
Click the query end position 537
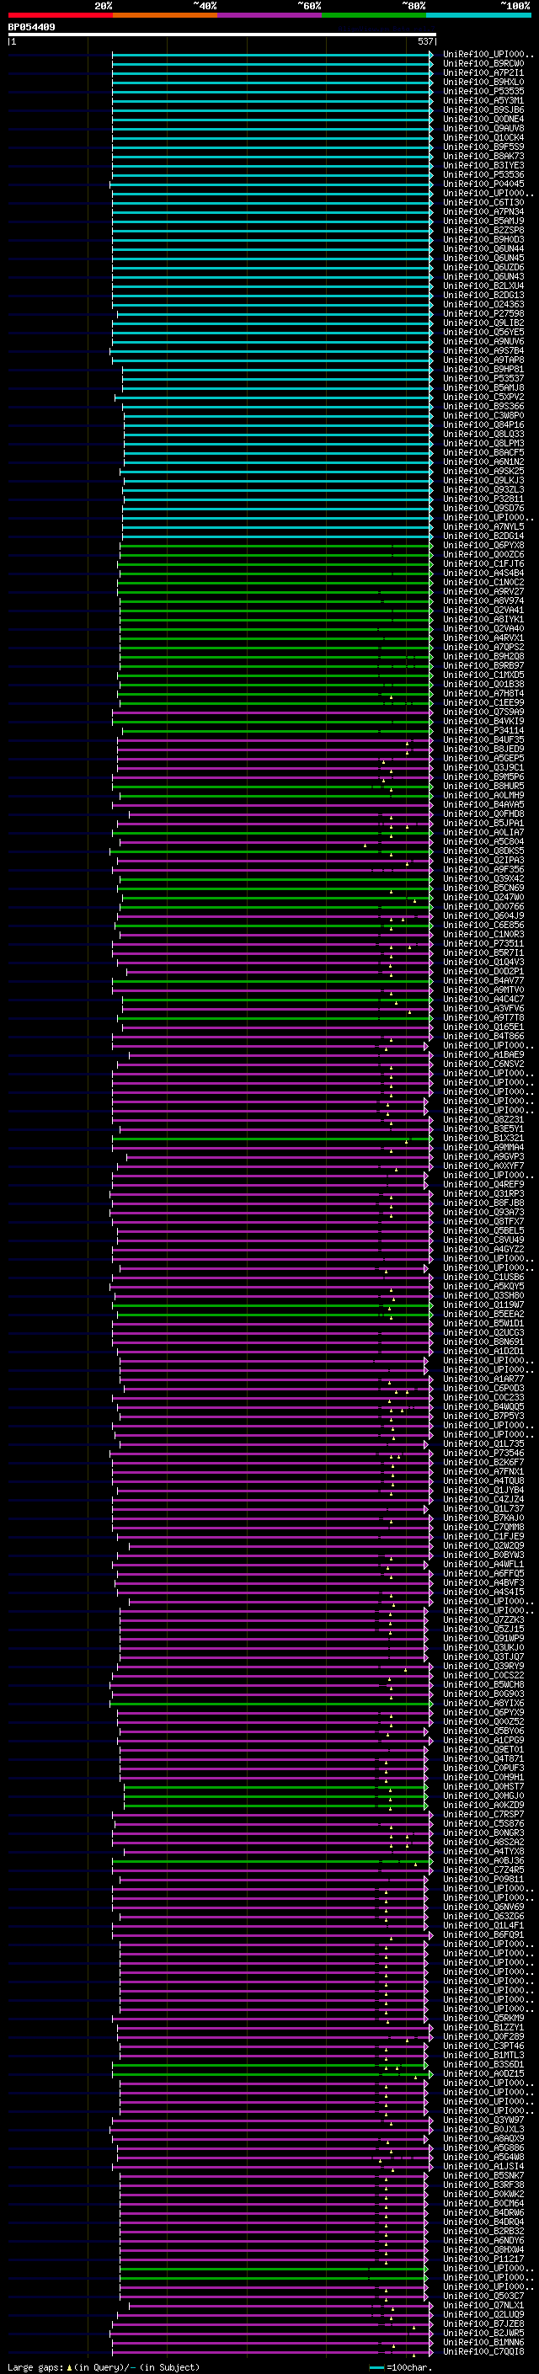tap(424, 41)
